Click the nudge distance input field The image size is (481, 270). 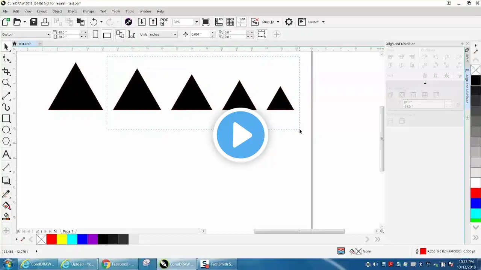tap(200, 34)
